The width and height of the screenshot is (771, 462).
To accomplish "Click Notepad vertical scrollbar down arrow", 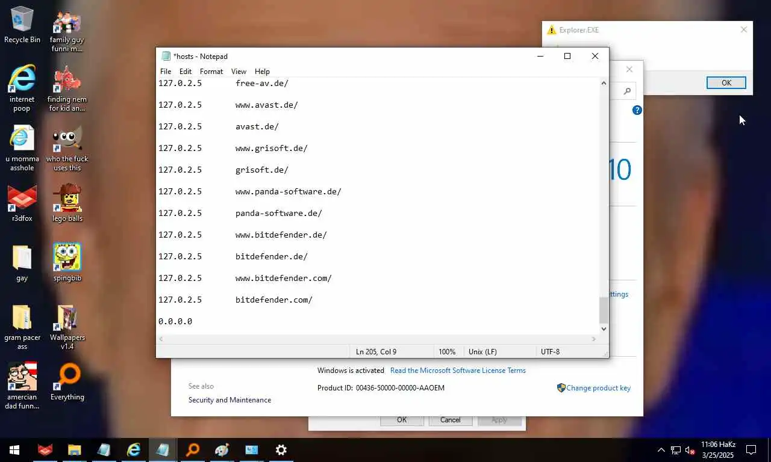I will (604, 328).
